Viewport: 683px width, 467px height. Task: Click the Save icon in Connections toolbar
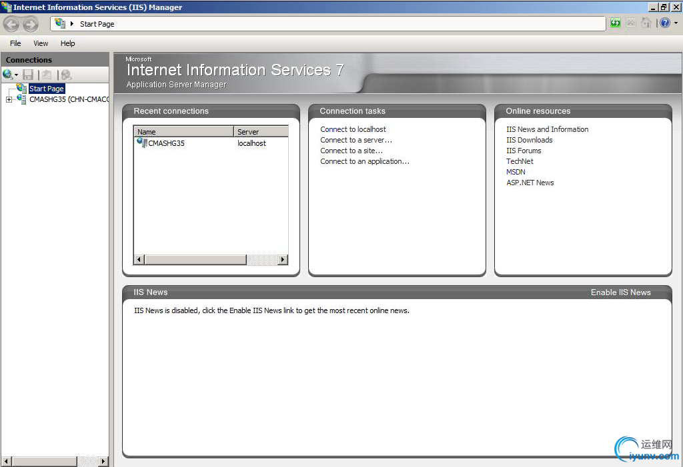tap(28, 75)
